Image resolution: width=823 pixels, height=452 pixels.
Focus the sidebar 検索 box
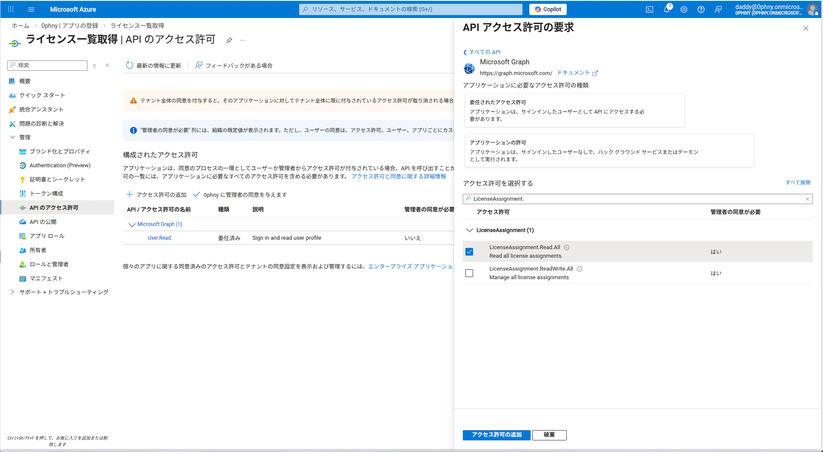[x=48, y=65]
